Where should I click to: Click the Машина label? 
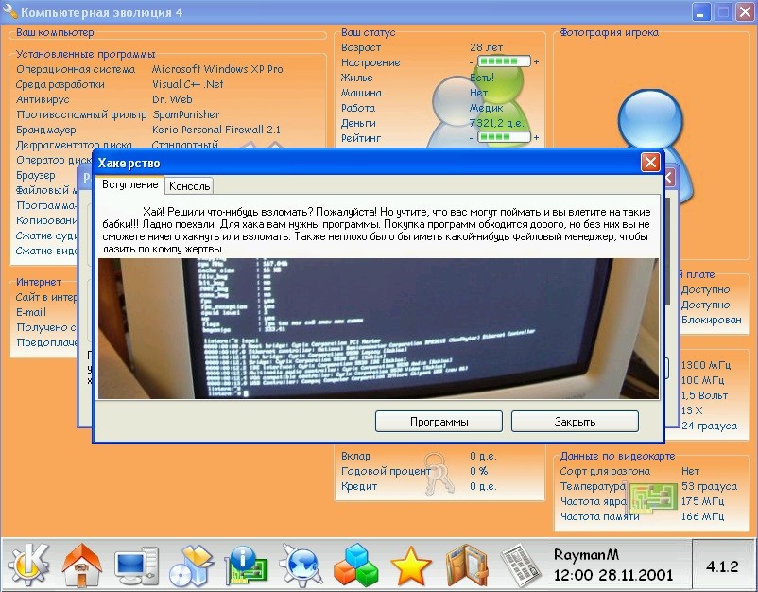(x=361, y=93)
